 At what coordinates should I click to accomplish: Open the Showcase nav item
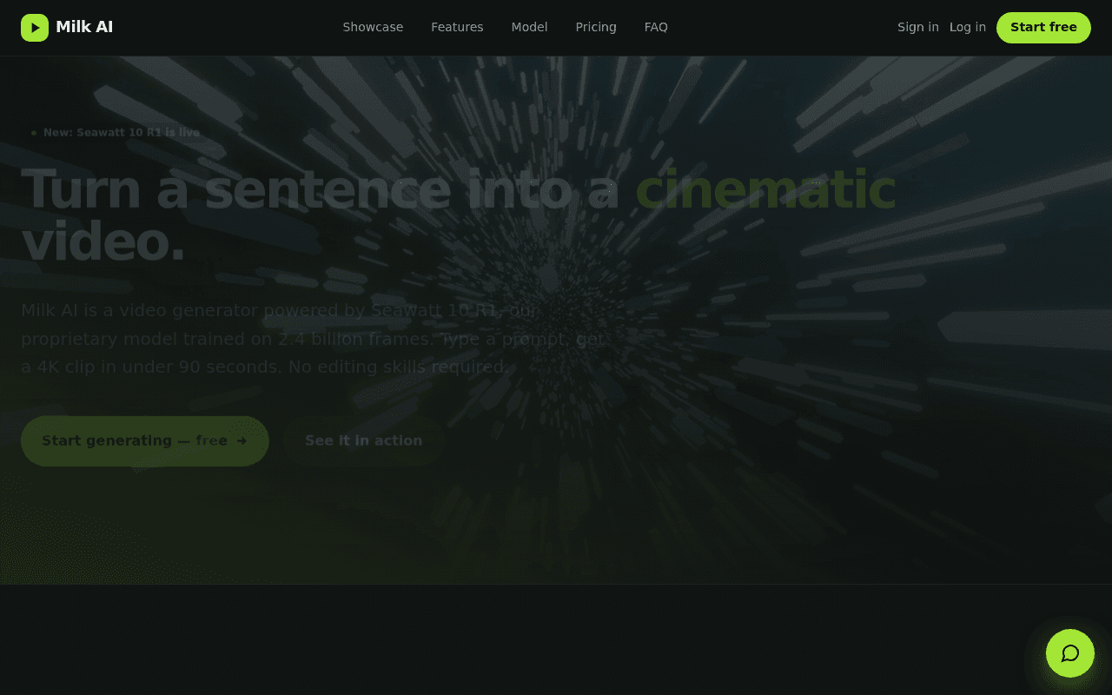point(373,27)
